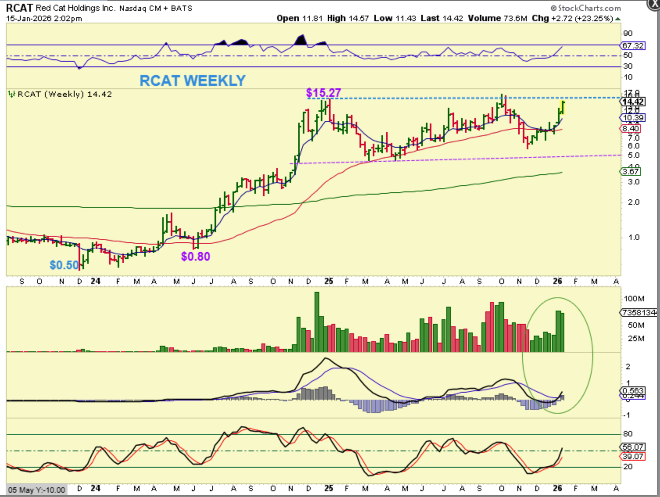
Task: Click the $15.27 resistance price label
Action: (x=324, y=93)
